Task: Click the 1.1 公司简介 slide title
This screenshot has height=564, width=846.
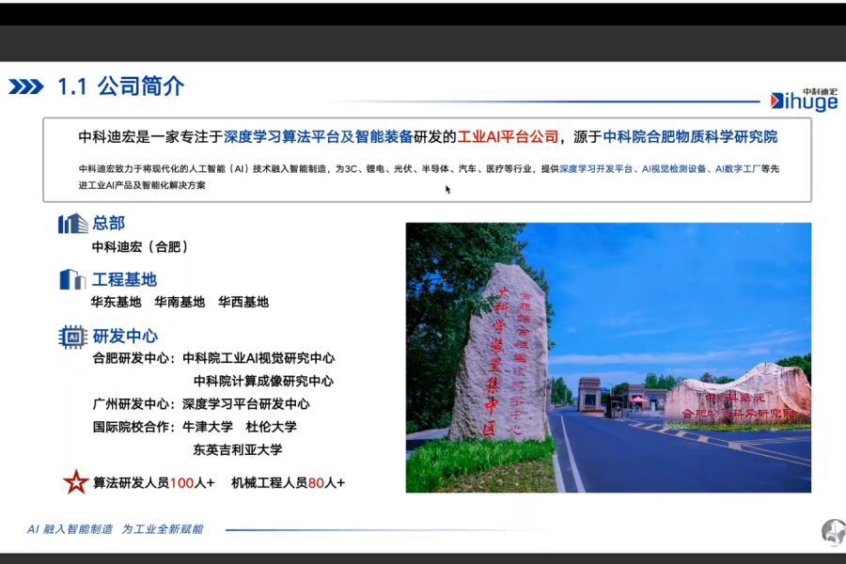Action: pos(120,87)
